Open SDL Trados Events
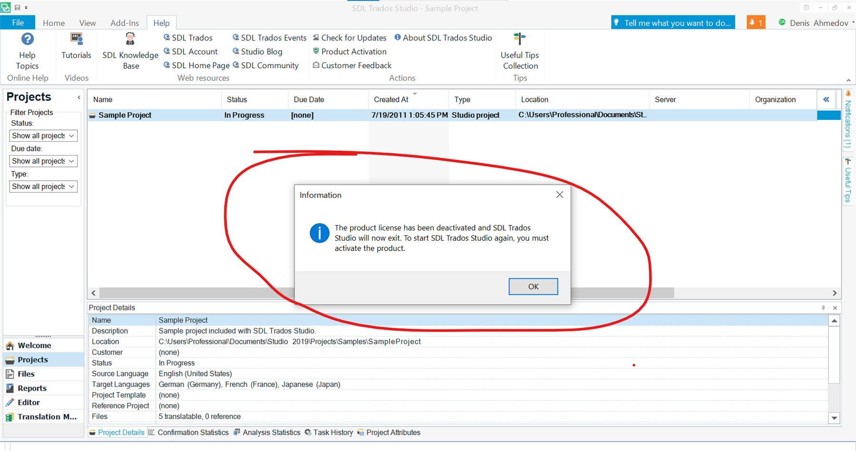 click(269, 38)
